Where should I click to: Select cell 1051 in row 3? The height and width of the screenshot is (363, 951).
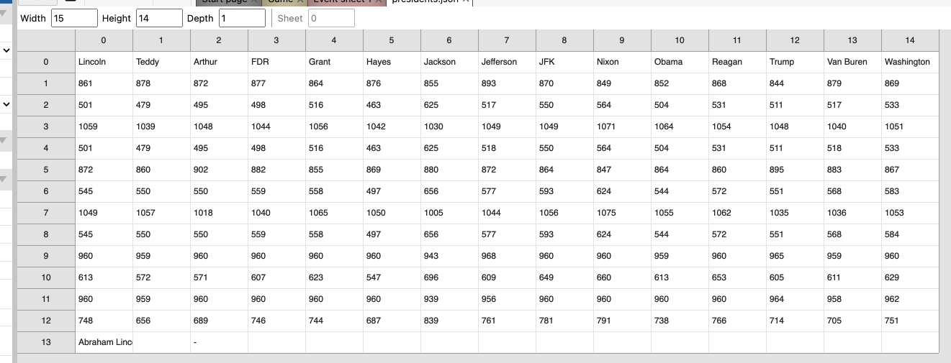pos(910,127)
